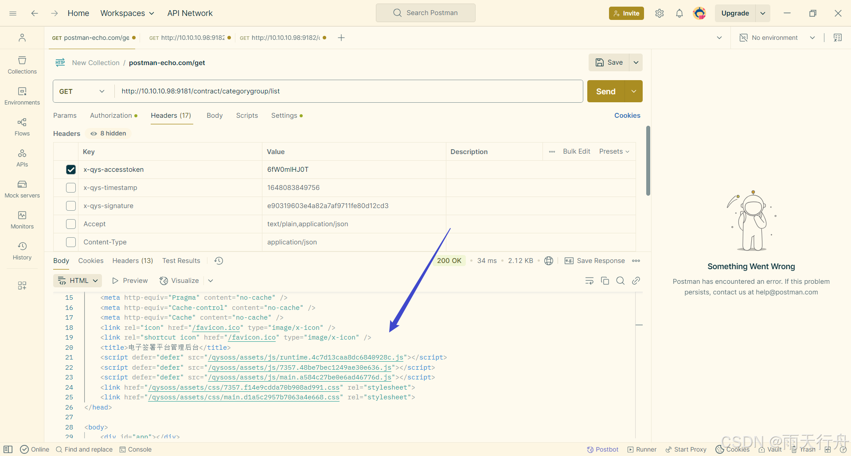
Task: Enable the Content-Type header checkbox
Action: click(x=71, y=242)
